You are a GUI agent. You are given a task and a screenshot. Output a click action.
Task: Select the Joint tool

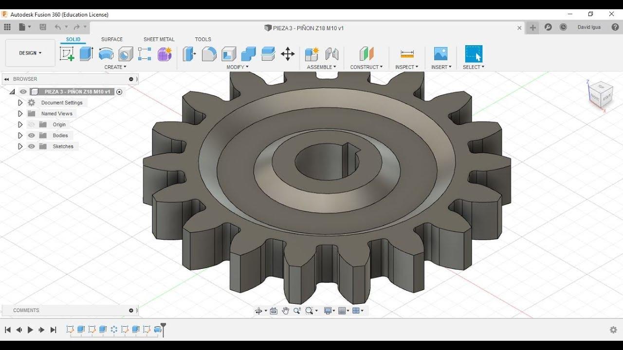332,53
